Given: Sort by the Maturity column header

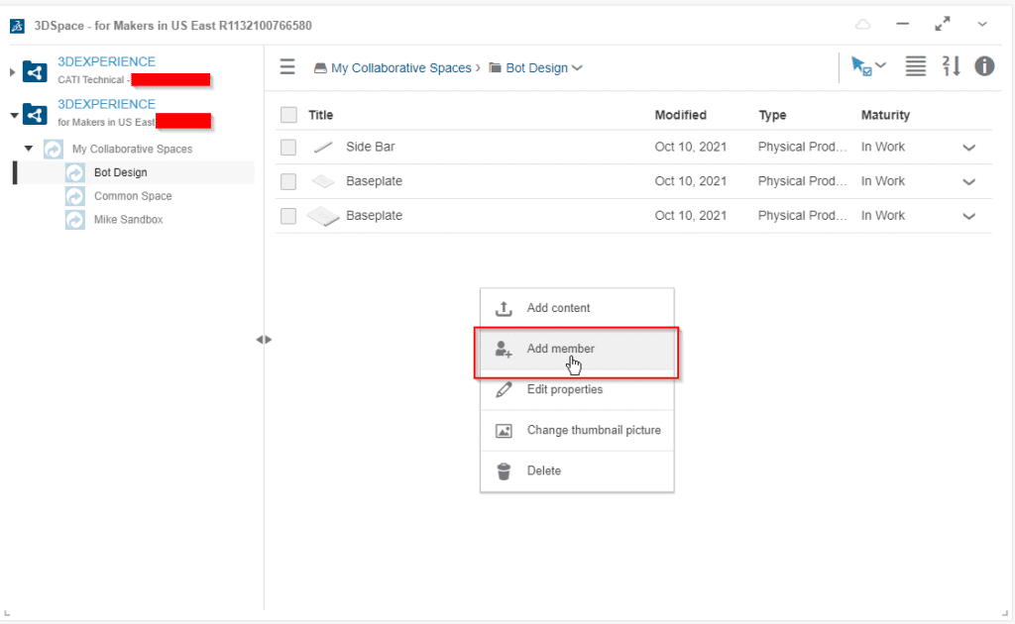Looking at the screenshot, I should [885, 115].
